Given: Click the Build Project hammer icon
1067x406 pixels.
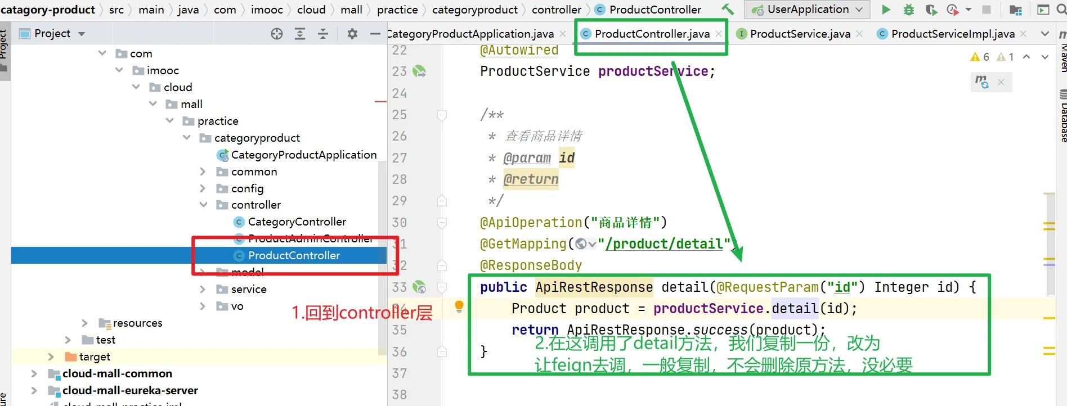Looking at the screenshot, I should [728, 10].
